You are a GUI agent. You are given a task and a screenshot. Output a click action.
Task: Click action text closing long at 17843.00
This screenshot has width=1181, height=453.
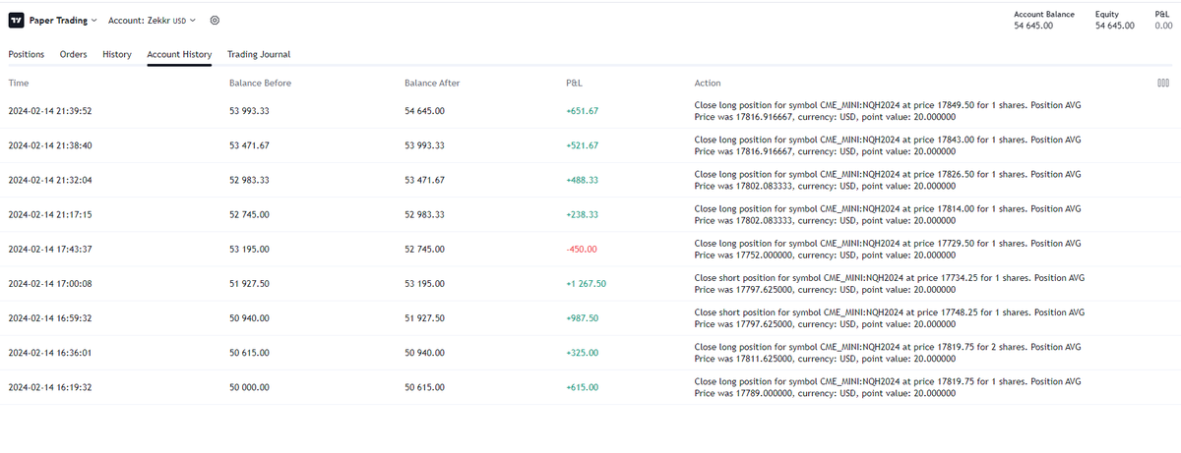pos(888,145)
